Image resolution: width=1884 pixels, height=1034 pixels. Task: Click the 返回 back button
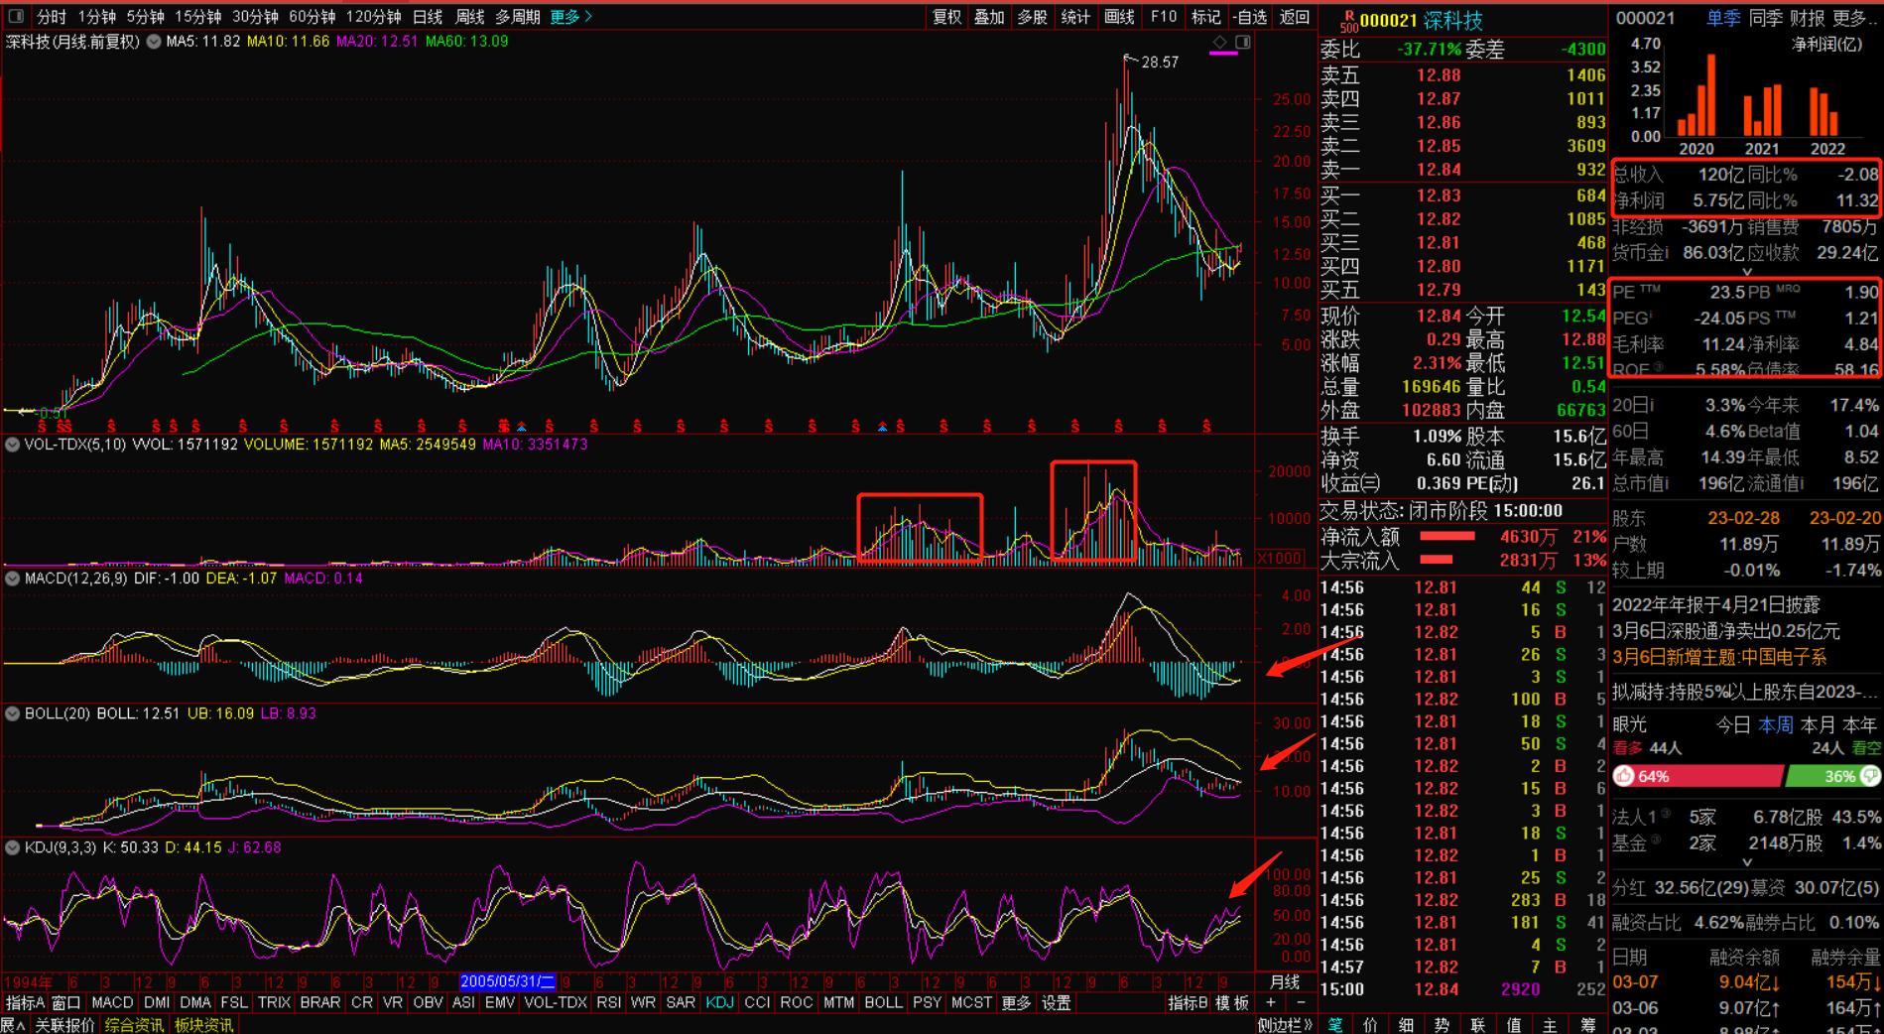click(x=1295, y=17)
